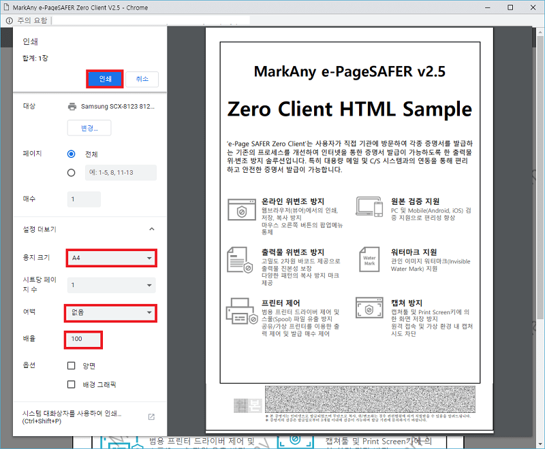545x449 pixels.
Task: Select the 전체 pages radio button
Action: (71, 154)
